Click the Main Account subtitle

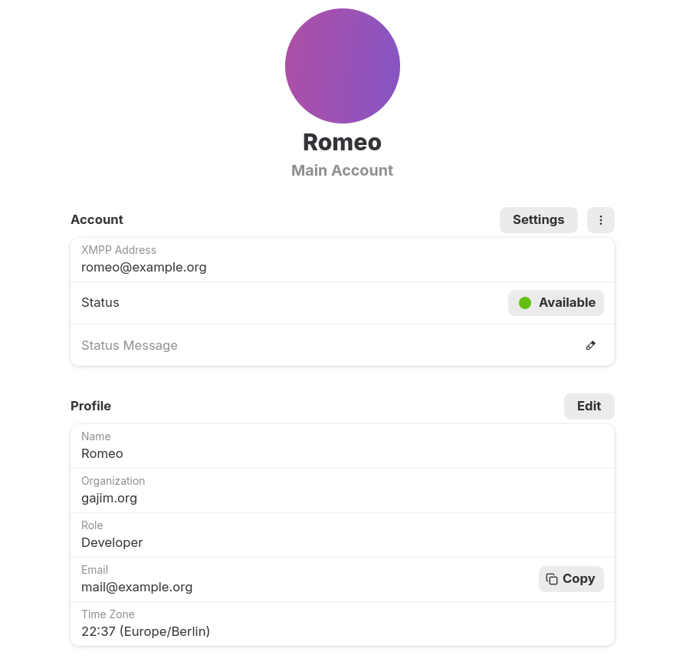pos(342,170)
